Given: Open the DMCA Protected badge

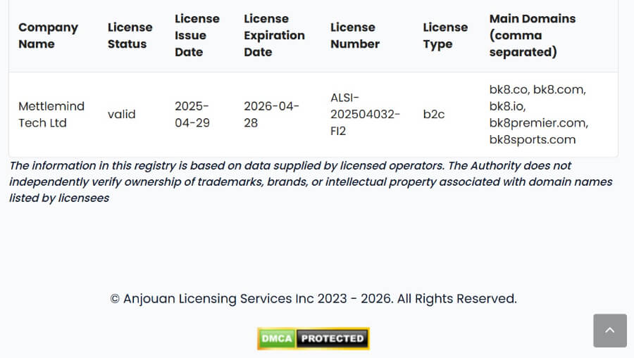Looking at the screenshot, I should tap(313, 338).
